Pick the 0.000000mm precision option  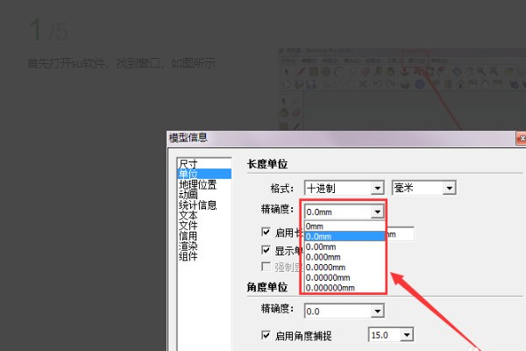[x=345, y=288]
